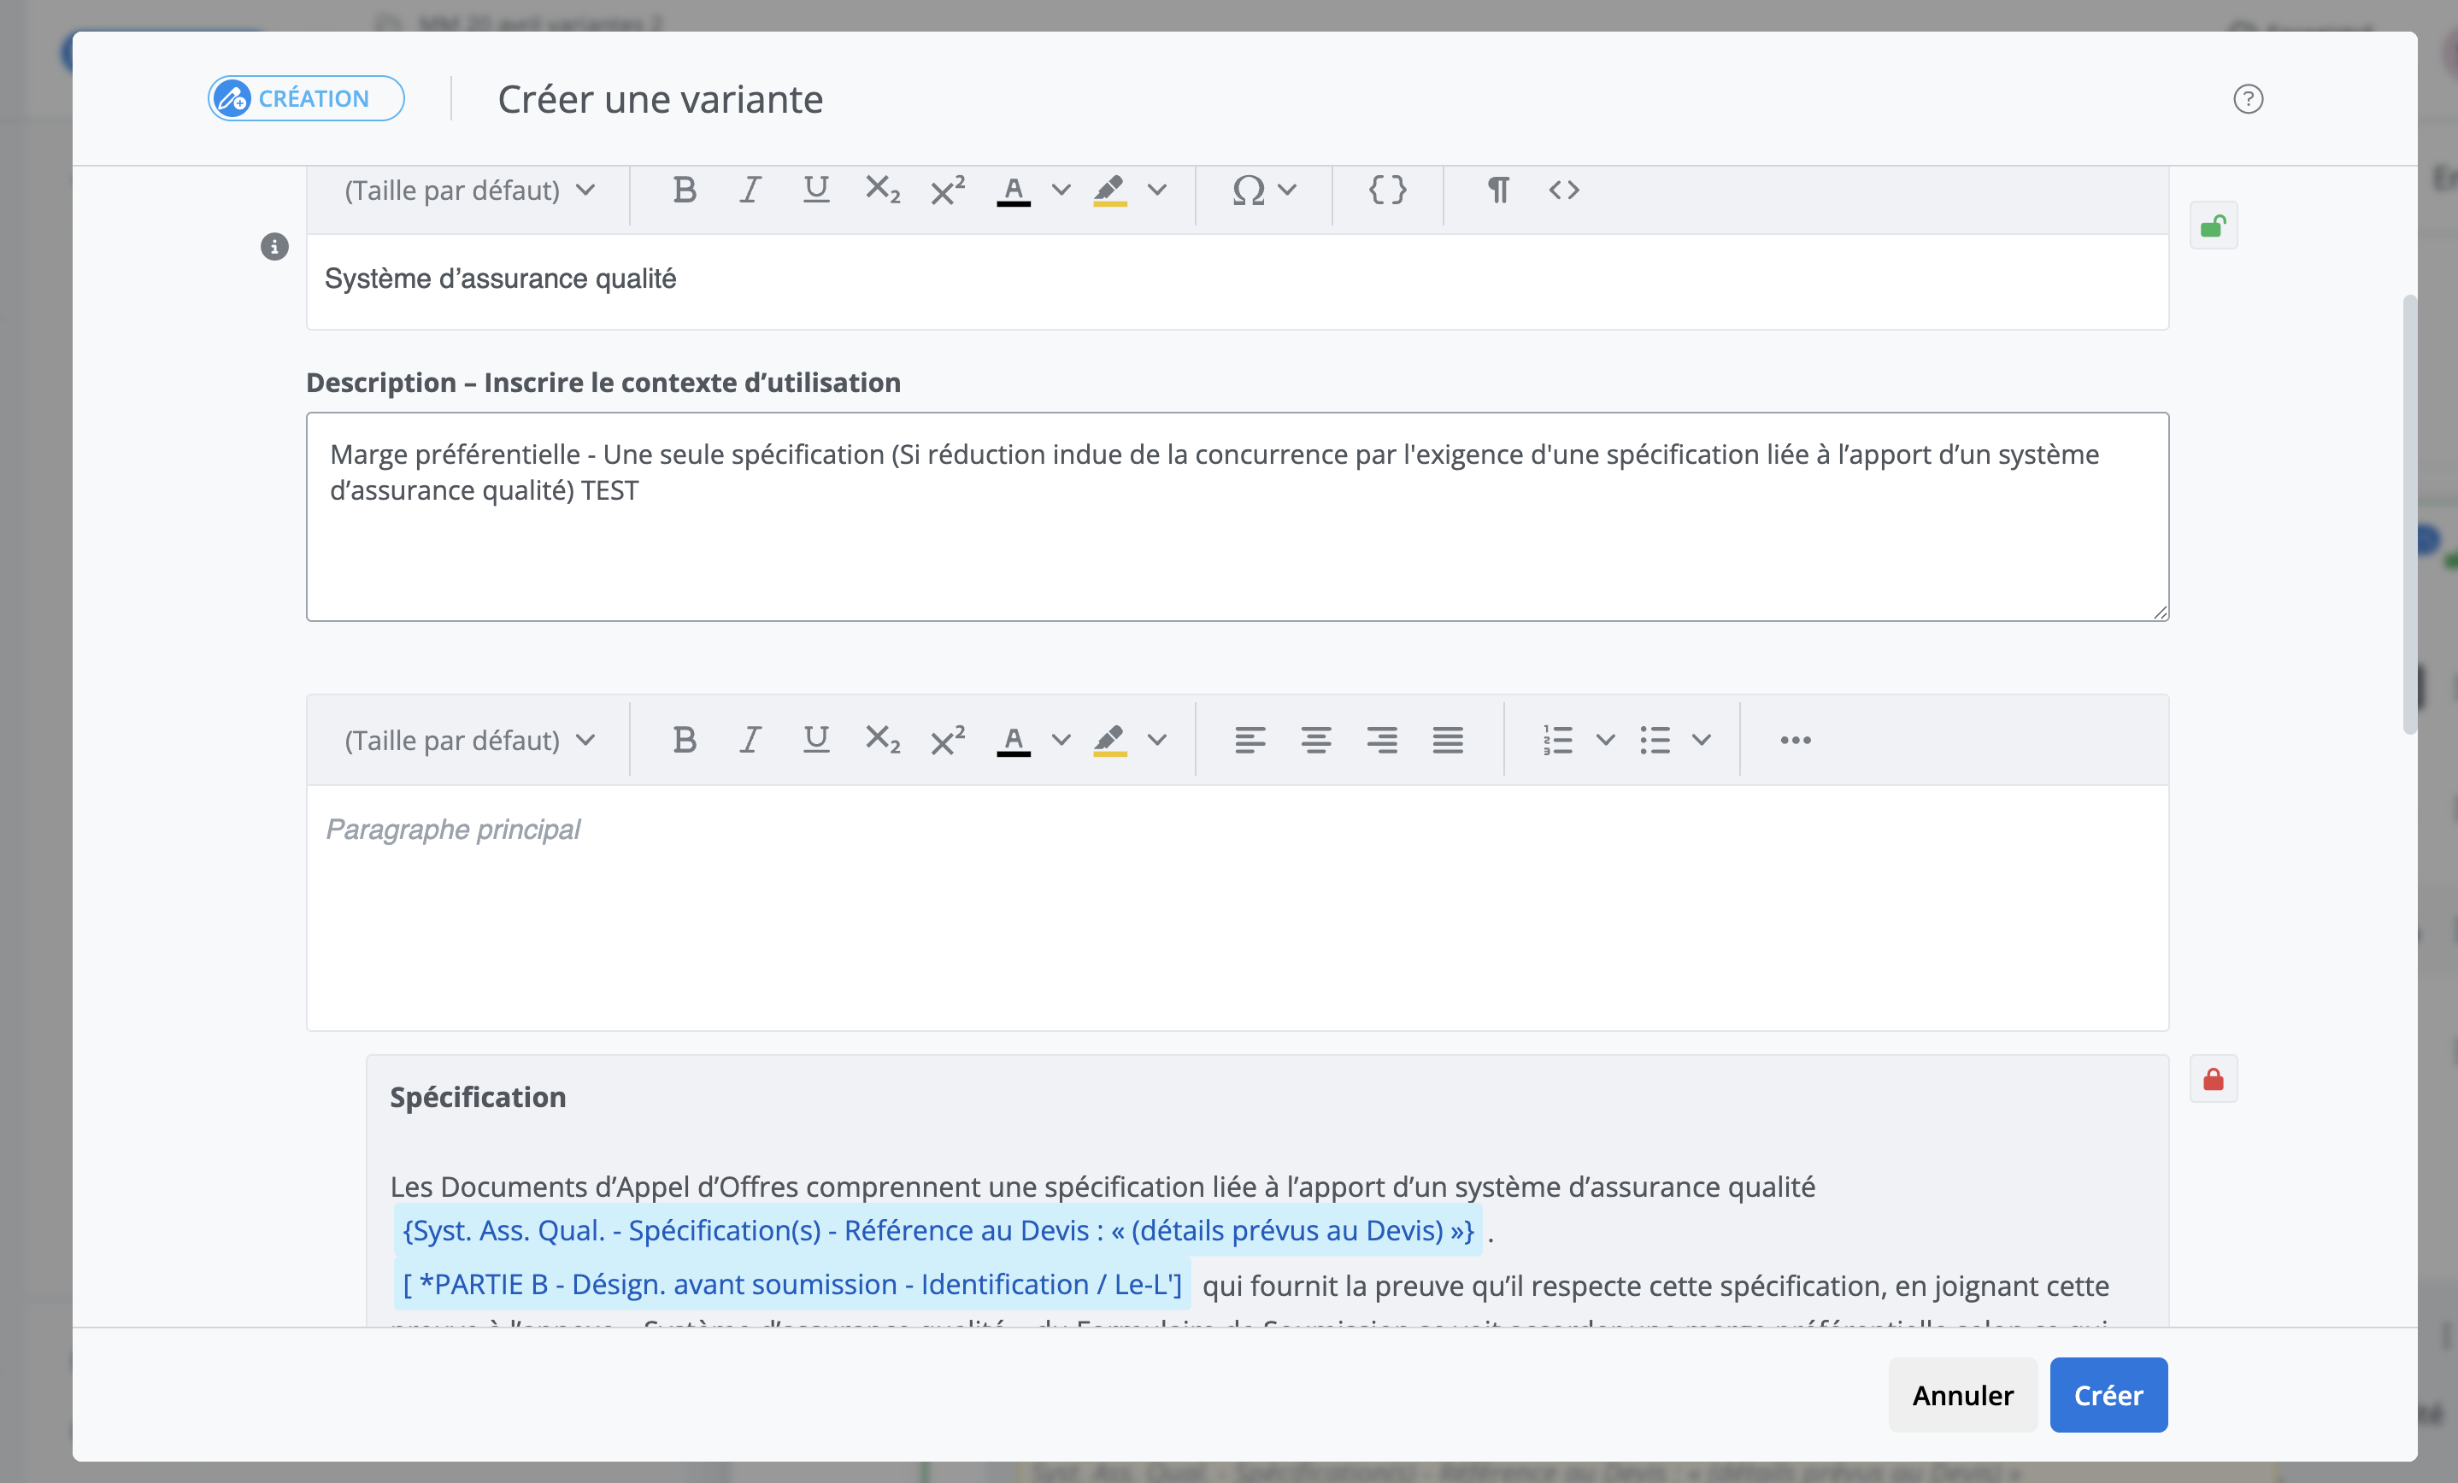Click into the Paragraphe principal editor
2458x1483 pixels.
pos(1237,907)
